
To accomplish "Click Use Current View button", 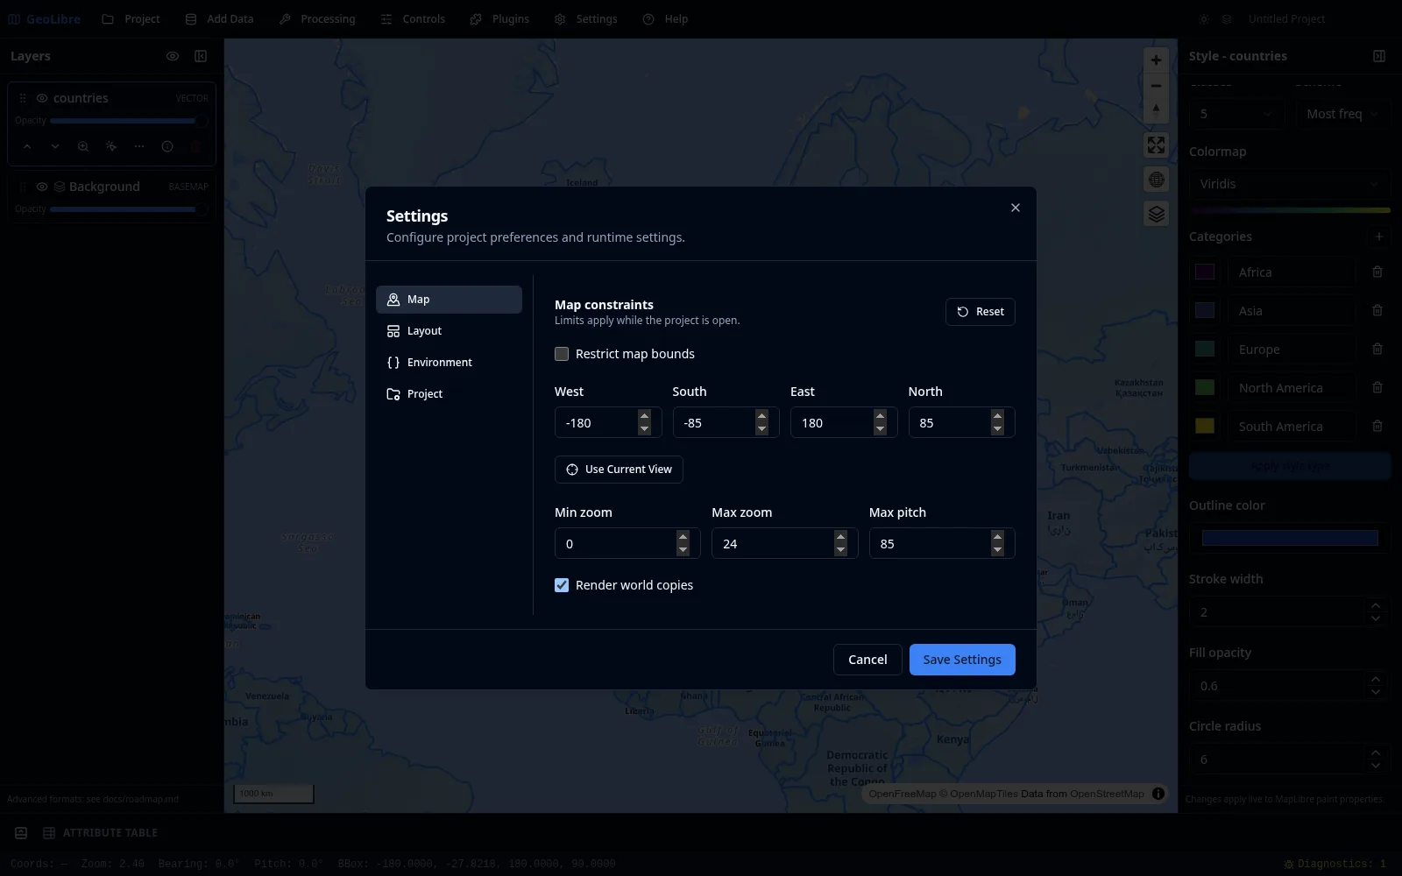I will (619, 470).
